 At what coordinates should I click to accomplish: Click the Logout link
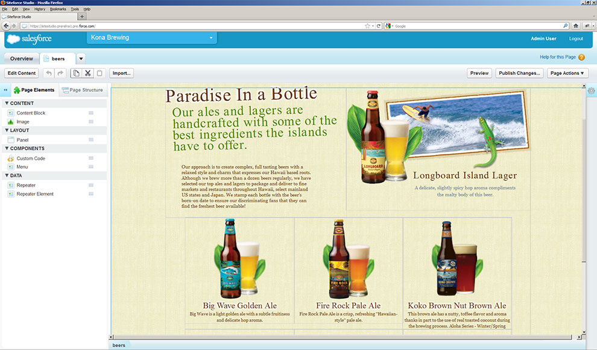point(576,39)
